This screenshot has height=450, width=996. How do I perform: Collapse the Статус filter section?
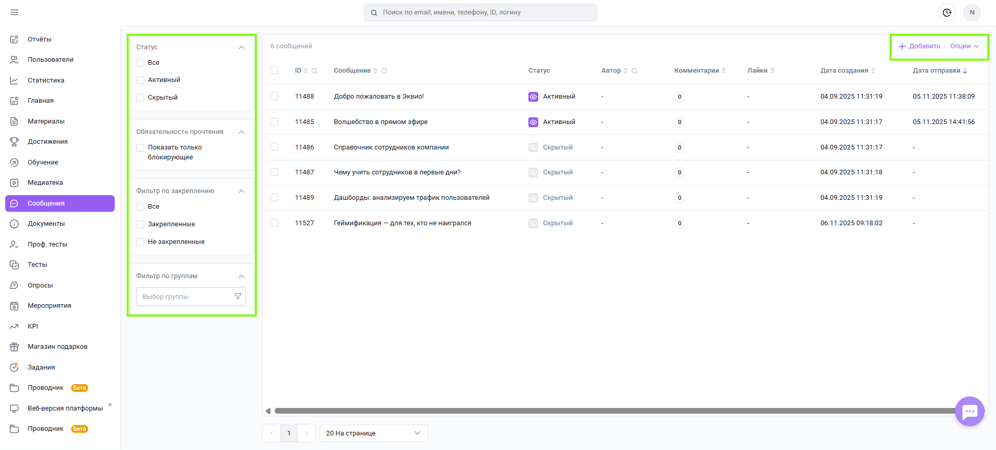241,47
